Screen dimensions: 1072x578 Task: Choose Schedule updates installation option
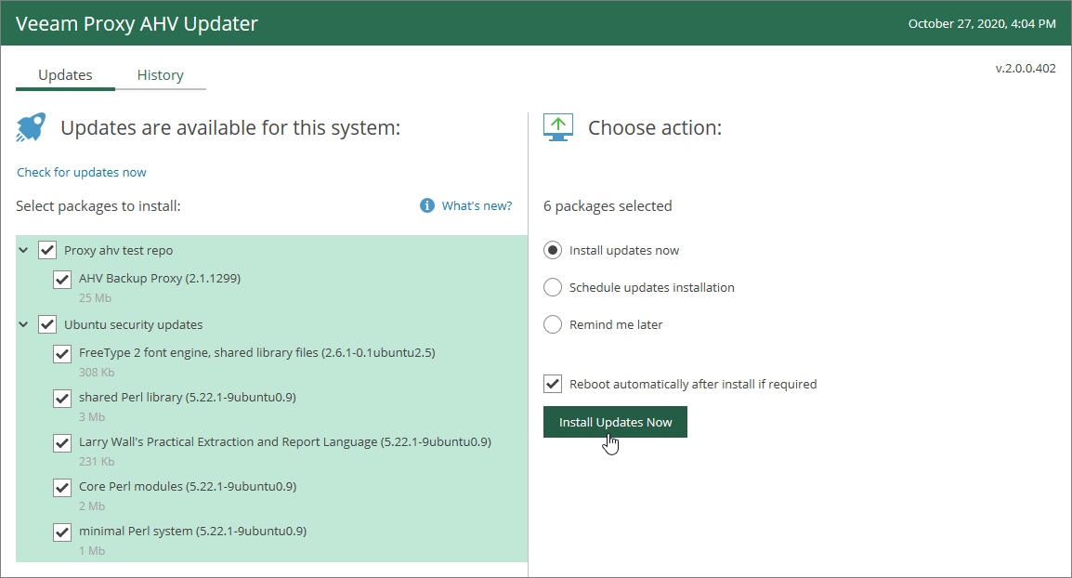tap(553, 287)
